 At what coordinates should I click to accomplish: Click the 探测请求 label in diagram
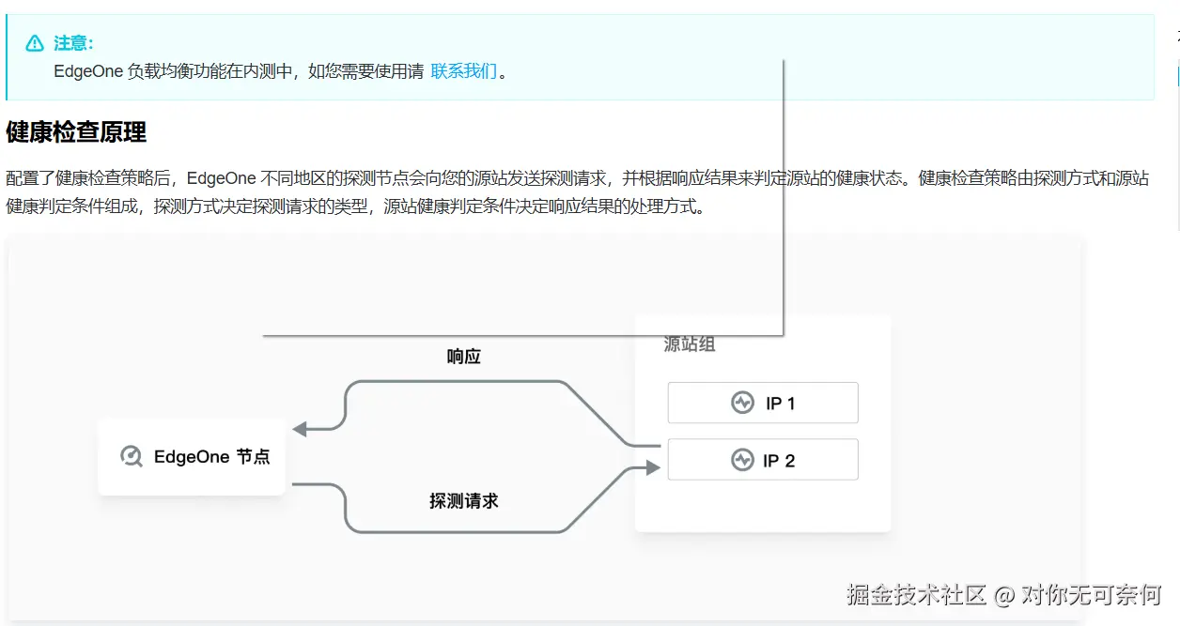tap(464, 501)
